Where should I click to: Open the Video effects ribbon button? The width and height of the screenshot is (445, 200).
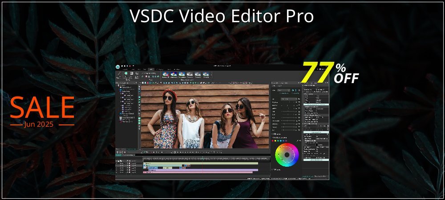tap(132, 76)
